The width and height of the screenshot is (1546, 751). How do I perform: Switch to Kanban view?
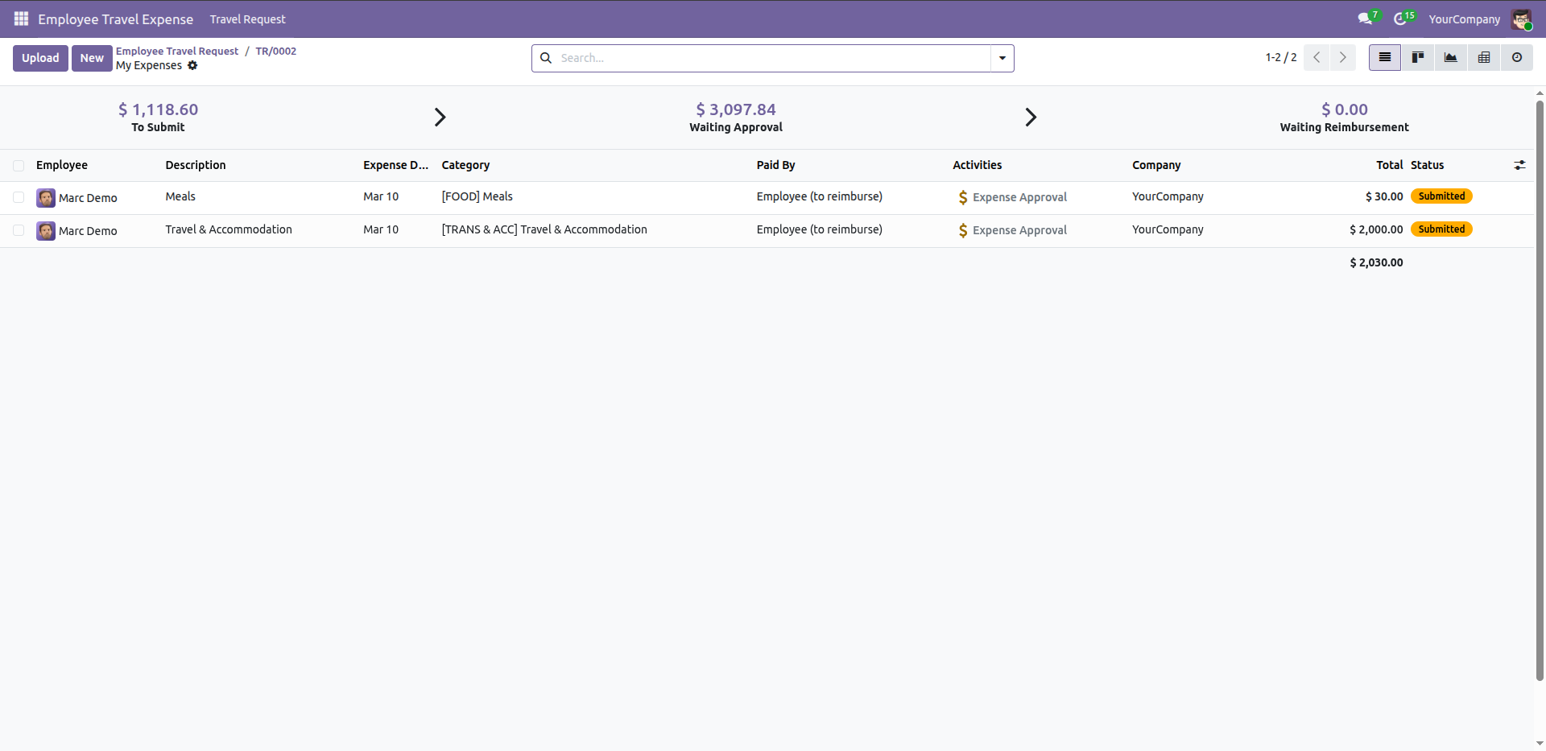coord(1418,58)
